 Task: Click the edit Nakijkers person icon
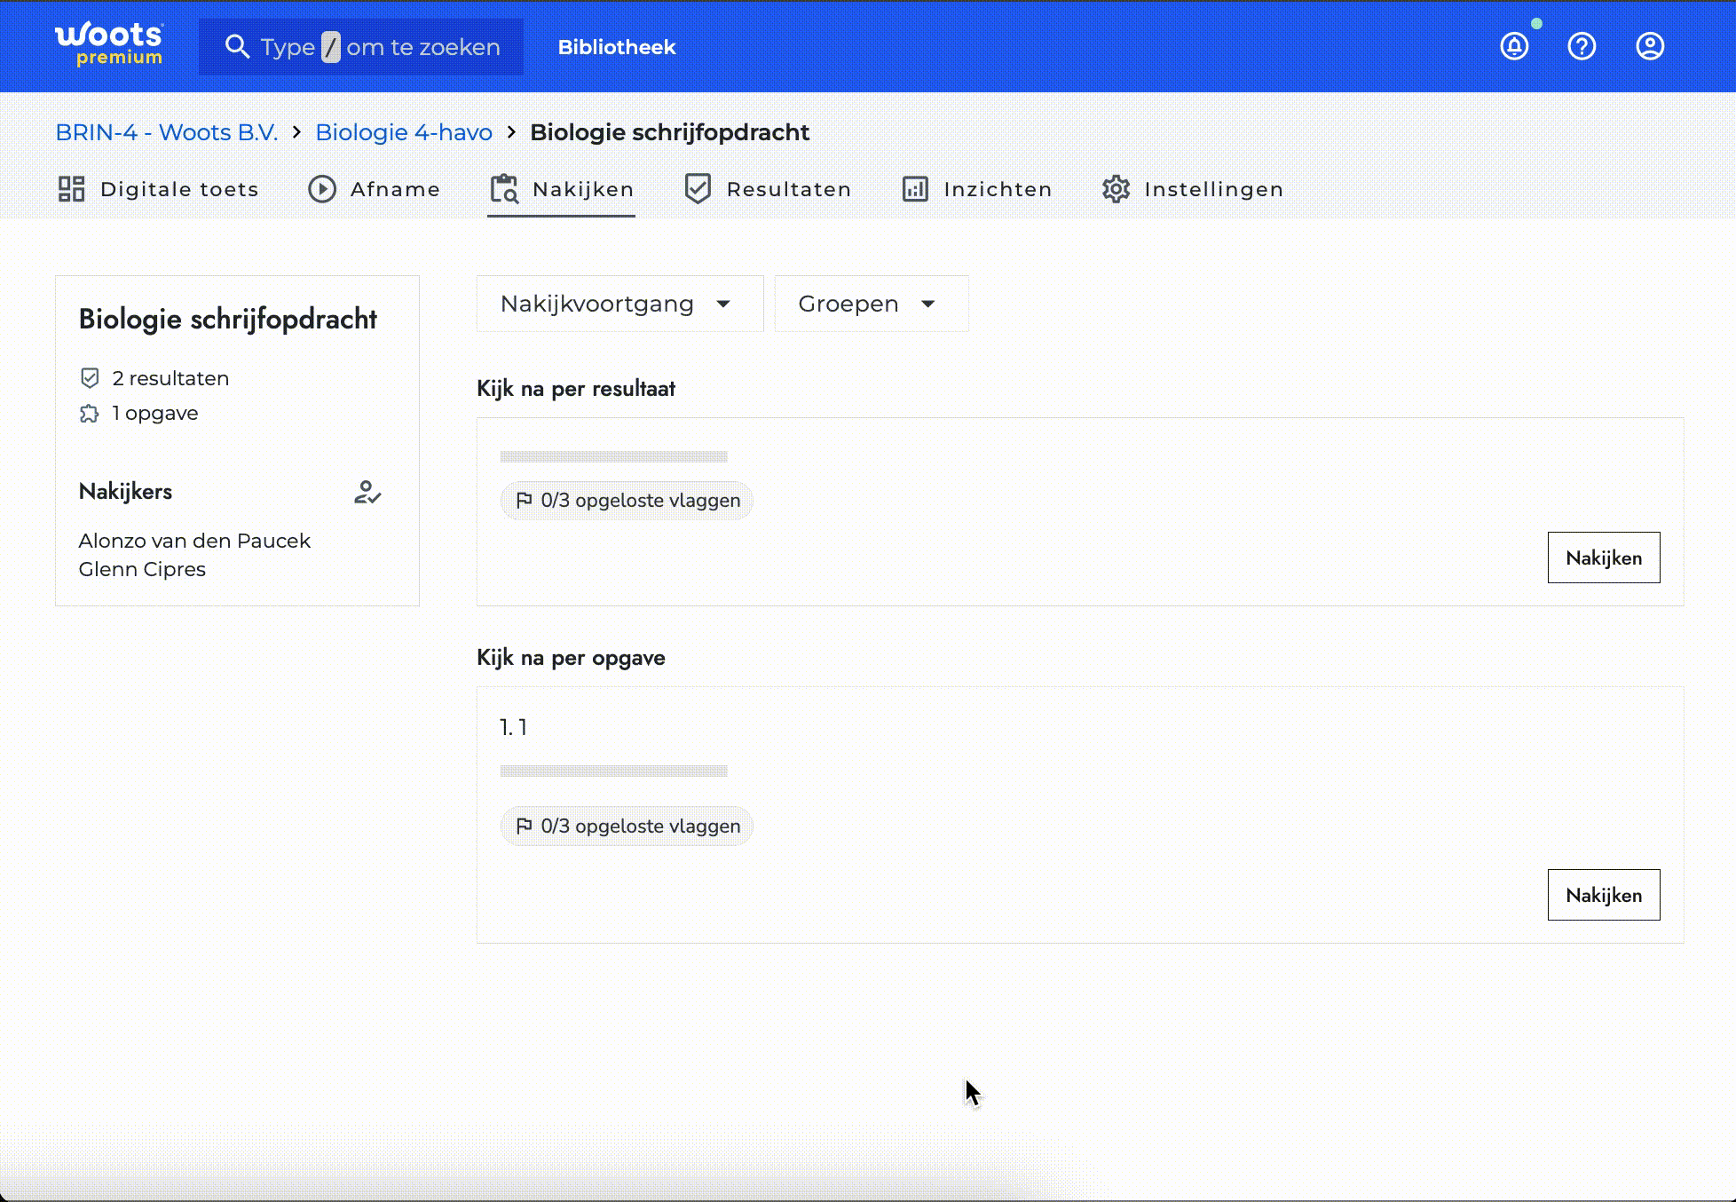pyautogui.click(x=367, y=492)
